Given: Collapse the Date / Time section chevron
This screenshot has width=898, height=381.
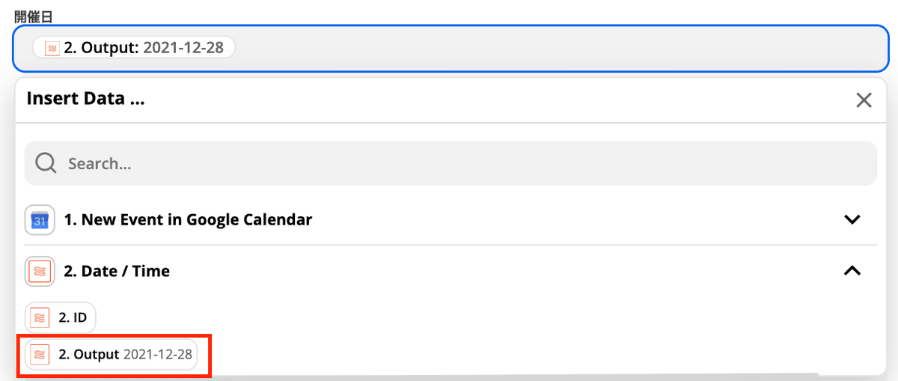Looking at the screenshot, I should (x=852, y=271).
